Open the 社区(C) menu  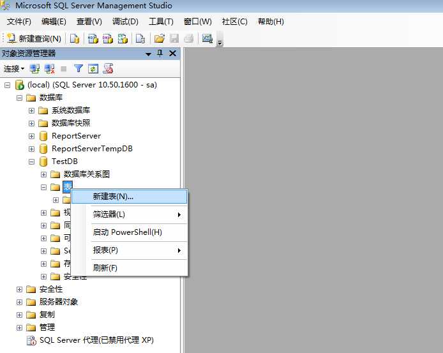tap(234, 22)
